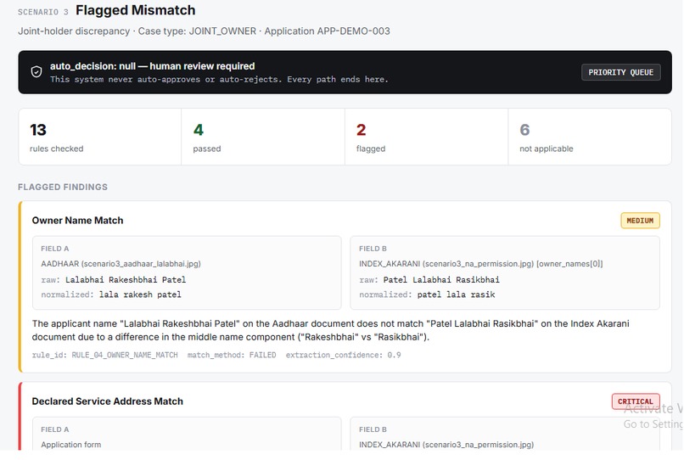Viewport: 684px width, 460px height.
Task: Click AADHAAR (scenario3_aadhaar_lalabhai.jpg) source text
Action: (121, 264)
